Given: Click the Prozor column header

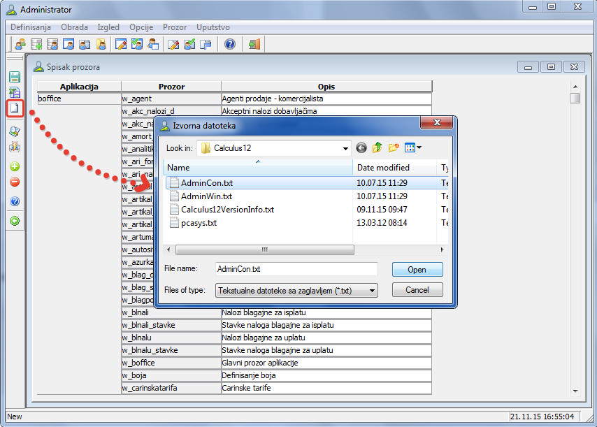Looking at the screenshot, I should (171, 87).
